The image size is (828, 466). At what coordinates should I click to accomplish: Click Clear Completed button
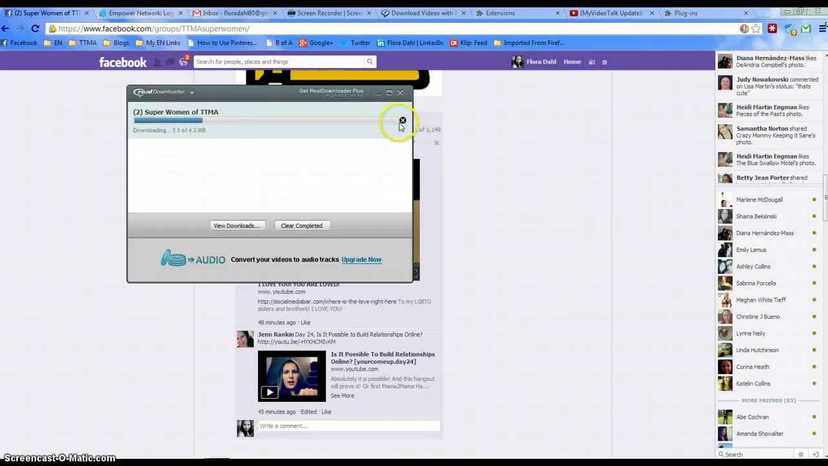click(x=301, y=226)
